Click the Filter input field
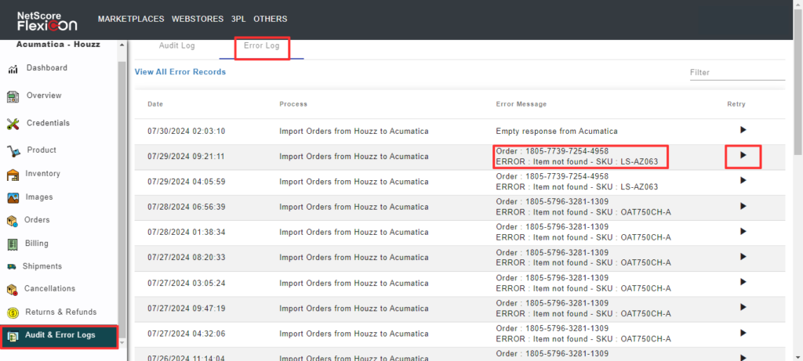This screenshot has width=803, height=361. pos(736,72)
